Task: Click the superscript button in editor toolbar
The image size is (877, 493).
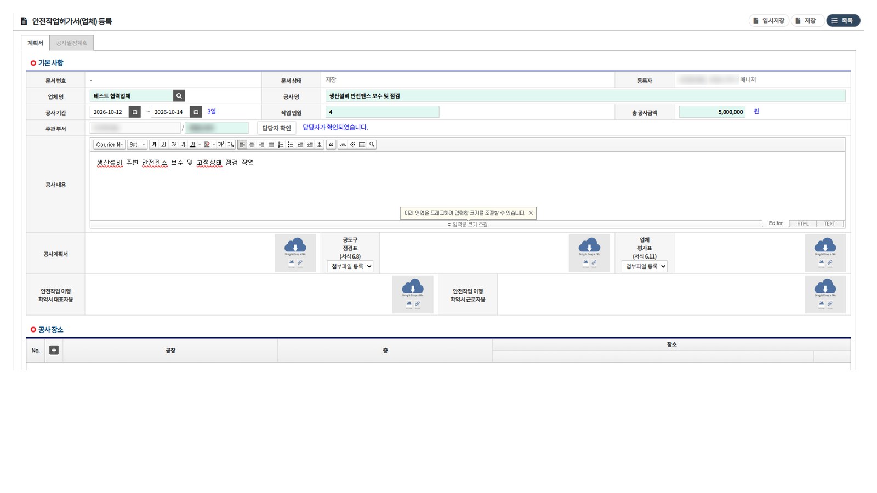Action: 221,145
